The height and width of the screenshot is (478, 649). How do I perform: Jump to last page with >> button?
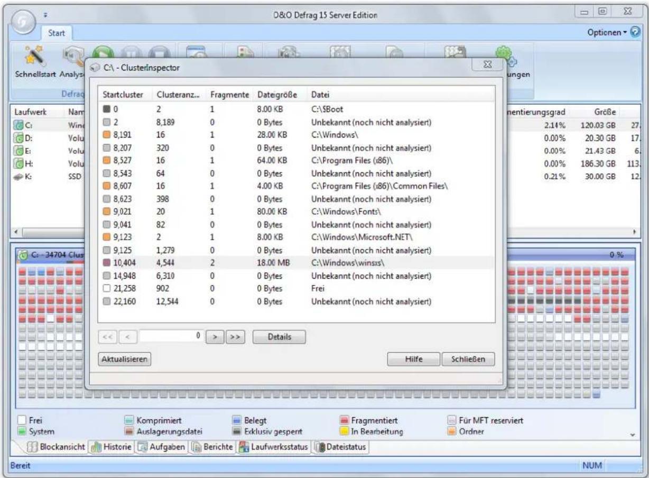(x=235, y=336)
